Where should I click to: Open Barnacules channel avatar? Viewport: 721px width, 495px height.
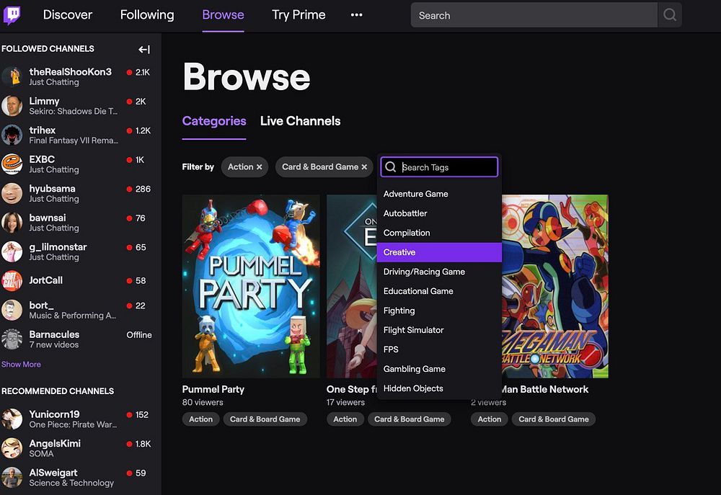coord(12,339)
